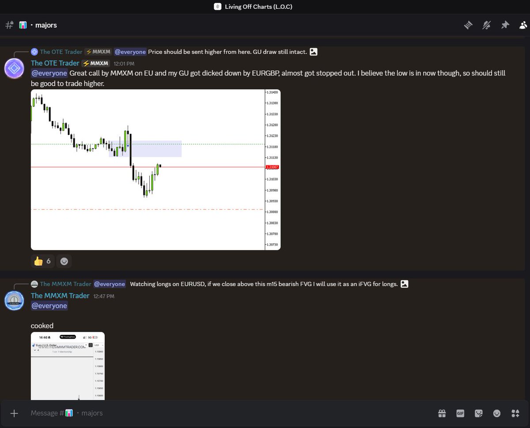
Task: Open the sticker picker
Action: pyautogui.click(x=478, y=413)
